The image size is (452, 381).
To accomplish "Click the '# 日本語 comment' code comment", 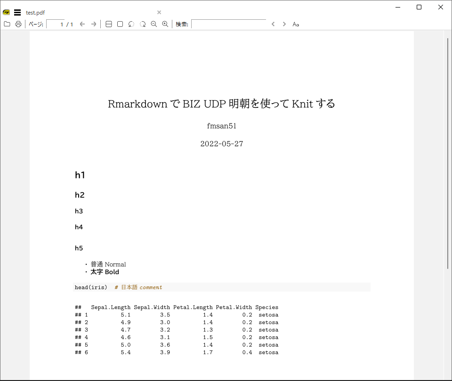I will point(138,287).
